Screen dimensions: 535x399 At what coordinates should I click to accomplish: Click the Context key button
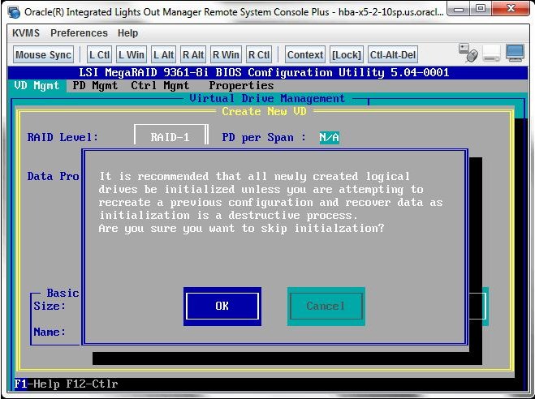305,55
